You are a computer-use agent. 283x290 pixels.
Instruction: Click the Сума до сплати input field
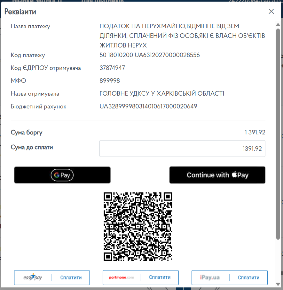coord(182,149)
